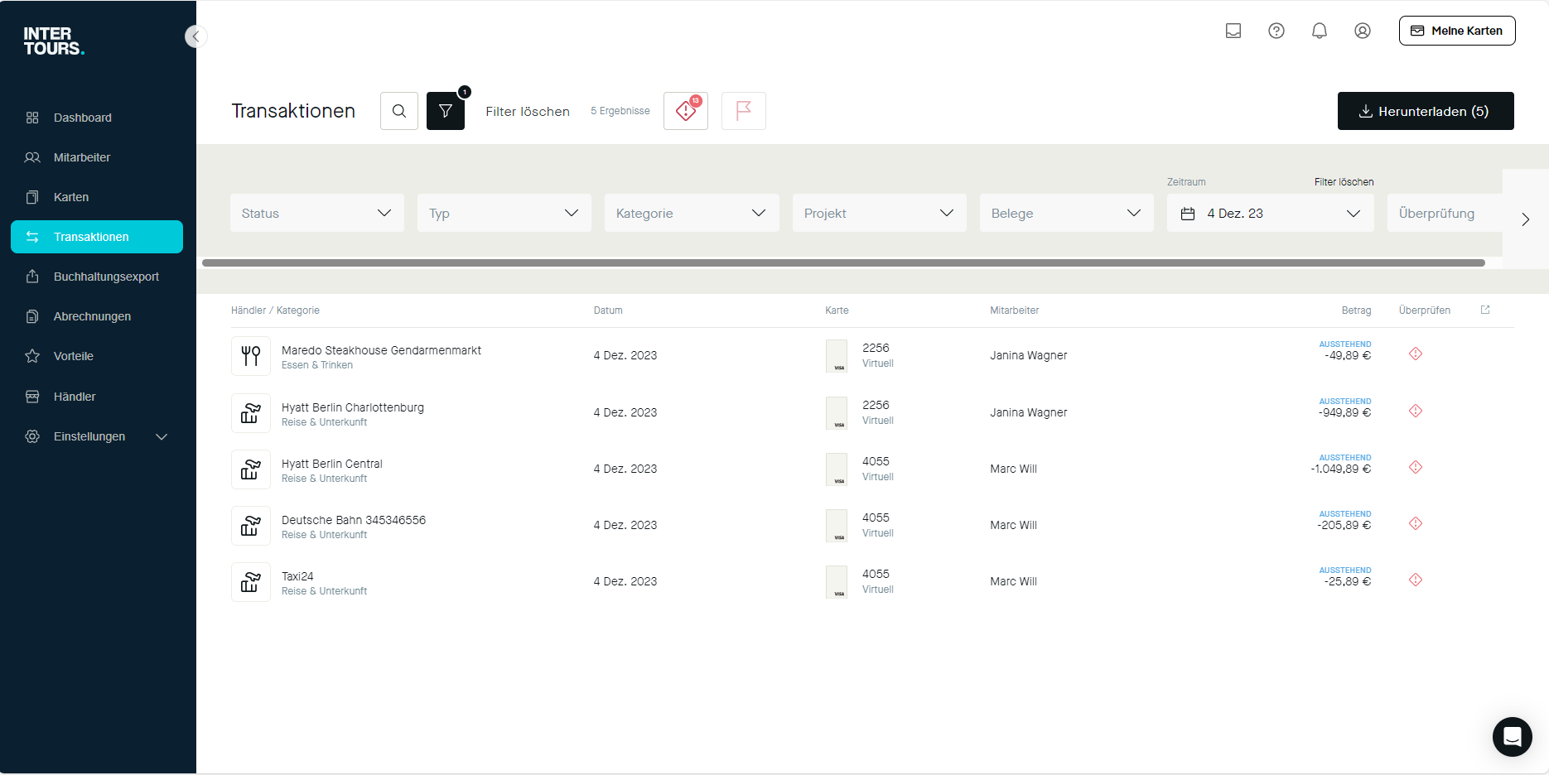Image resolution: width=1549 pixels, height=775 pixels.
Task: Open the user profile icon
Action: click(x=1363, y=31)
